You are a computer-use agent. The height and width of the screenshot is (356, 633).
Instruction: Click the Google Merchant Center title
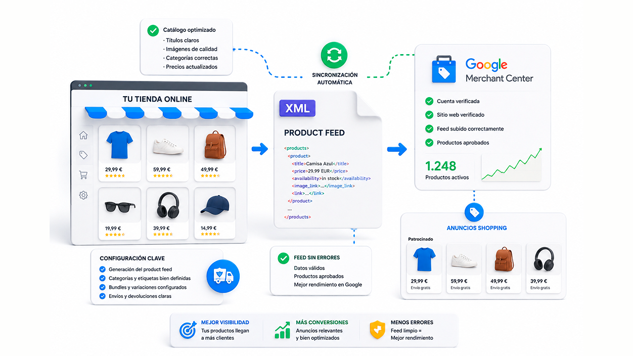click(500, 71)
